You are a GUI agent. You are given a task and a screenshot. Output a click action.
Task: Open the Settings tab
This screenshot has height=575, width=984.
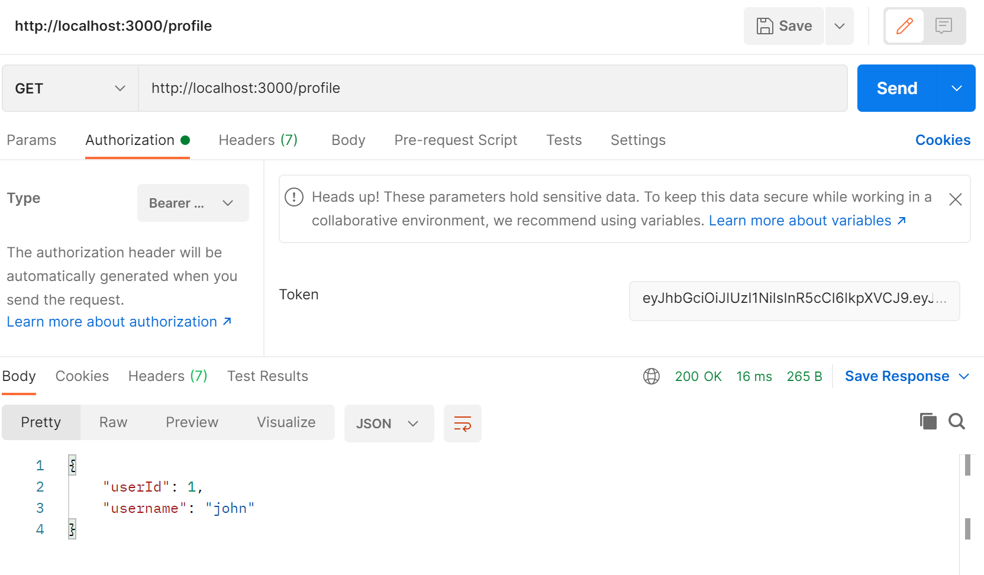coord(638,140)
